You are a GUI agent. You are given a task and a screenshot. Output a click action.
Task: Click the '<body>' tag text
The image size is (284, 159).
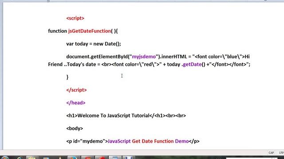(75, 129)
